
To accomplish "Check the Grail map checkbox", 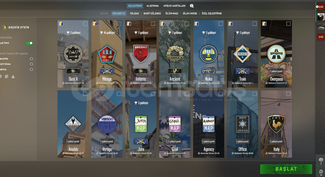I will 187,94.
